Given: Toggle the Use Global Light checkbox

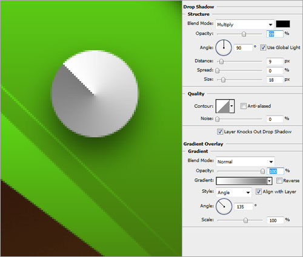Looking at the screenshot, I should point(263,48).
